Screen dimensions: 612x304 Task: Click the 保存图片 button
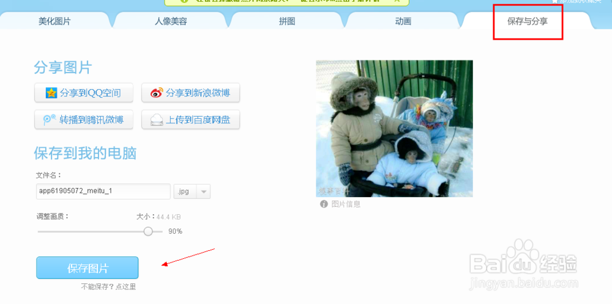tap(88, 268)
